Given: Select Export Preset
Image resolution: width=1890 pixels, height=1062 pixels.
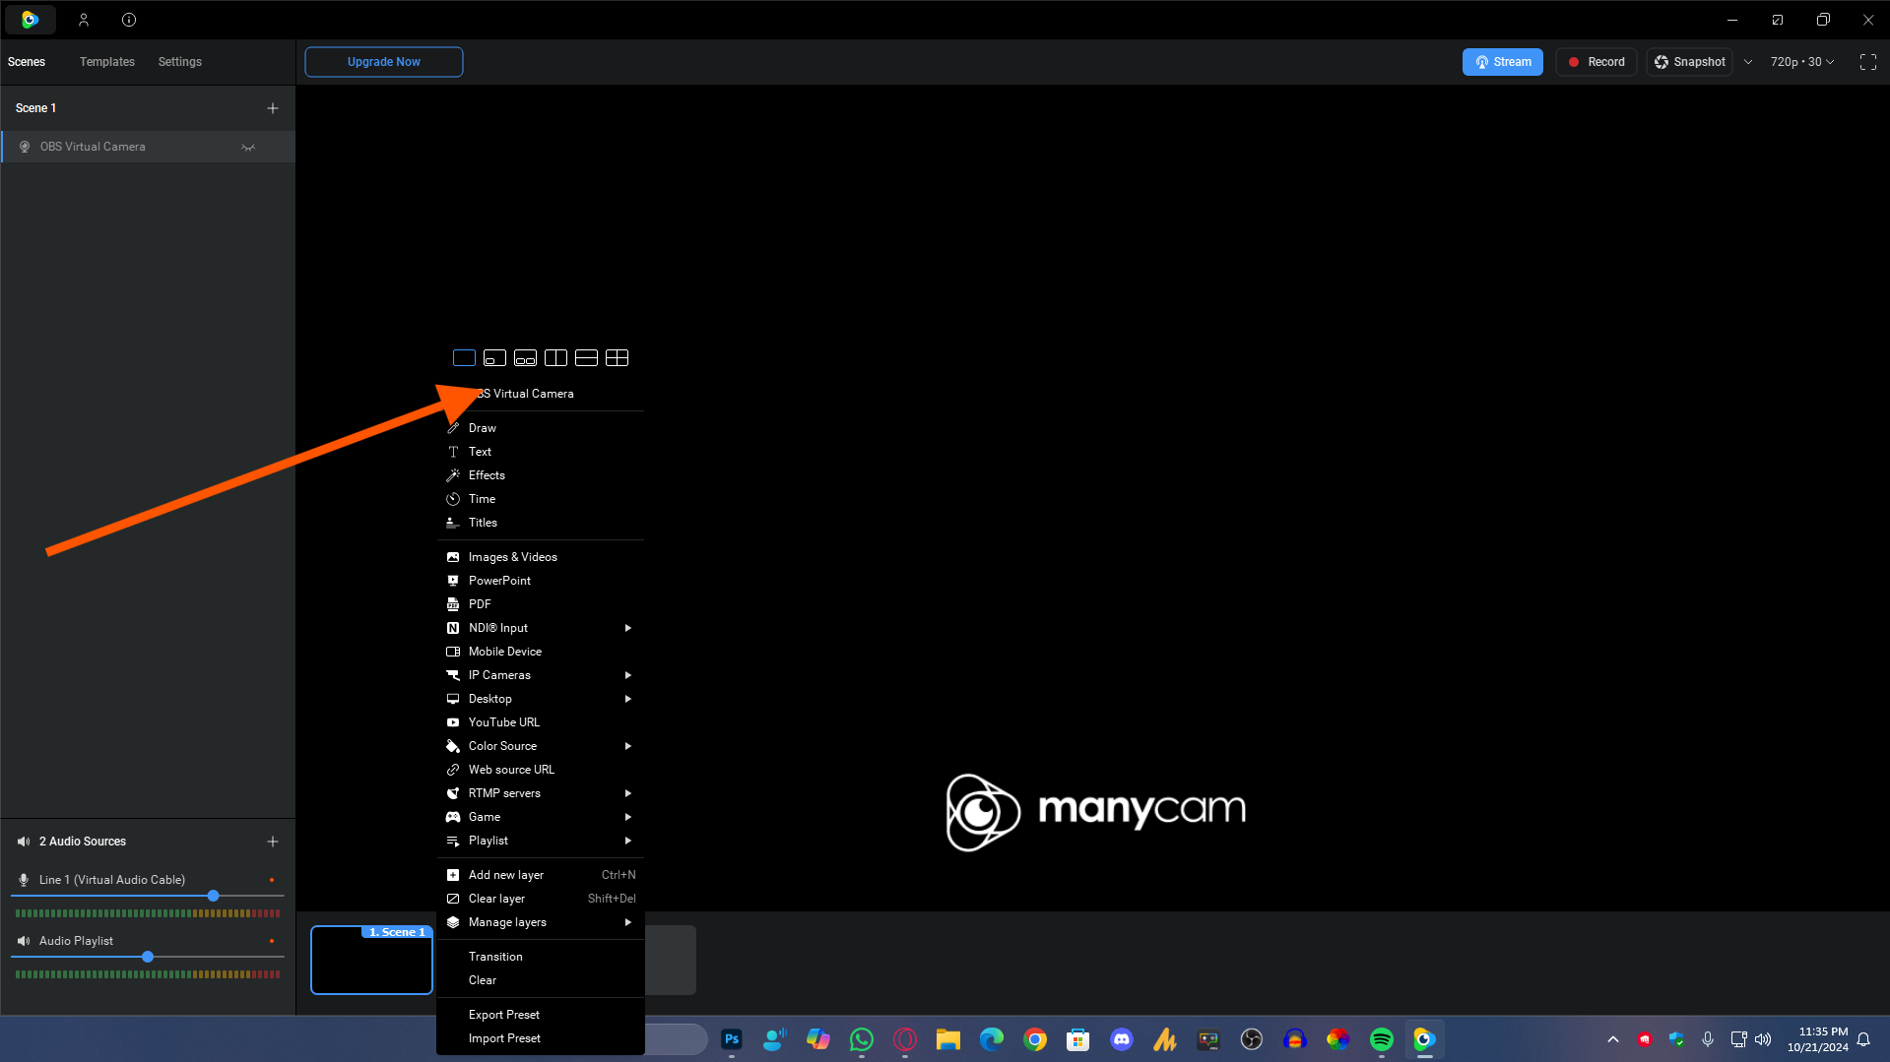Looking at the screenshot, I should coord(541,1015).
